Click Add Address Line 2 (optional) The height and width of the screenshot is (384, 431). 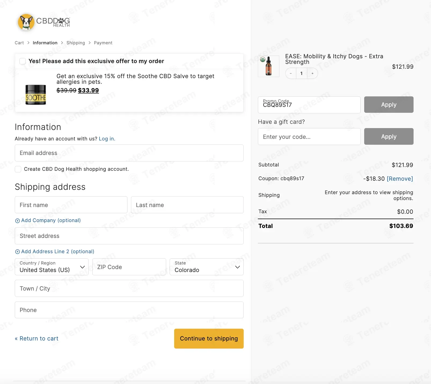[x=58, y=252]
